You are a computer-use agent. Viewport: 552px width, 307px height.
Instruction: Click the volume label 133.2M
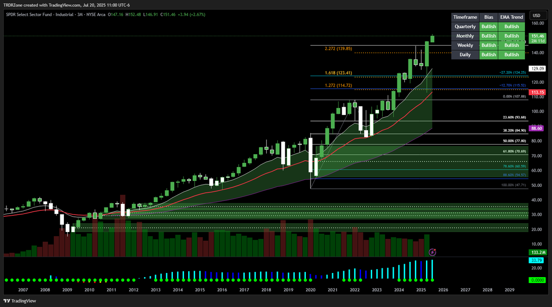pyautogui.click(x=538, y=252)
